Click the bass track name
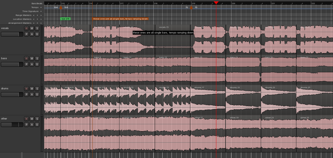 point(4,58)
